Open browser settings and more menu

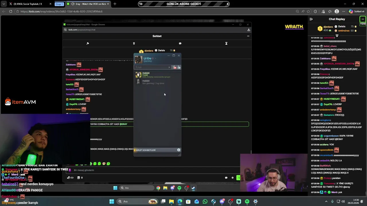[343, 11]
